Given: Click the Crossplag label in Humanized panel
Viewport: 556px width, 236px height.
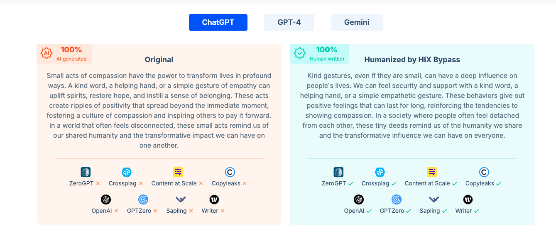Looking at the screenshot, I should (375, 183).
